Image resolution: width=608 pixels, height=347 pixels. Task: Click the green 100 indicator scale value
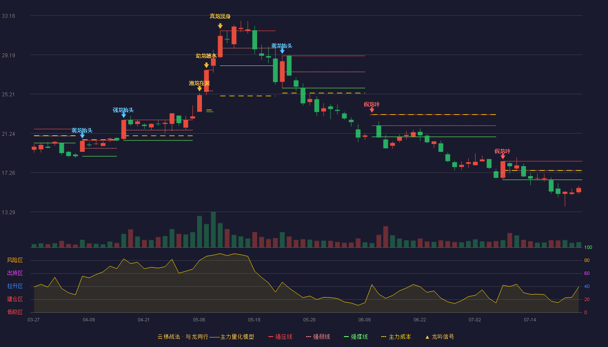(x=588, y=248)
